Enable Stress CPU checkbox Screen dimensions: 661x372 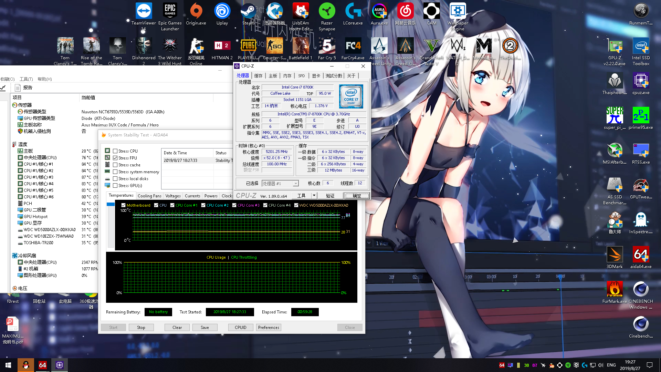point(115,151)
